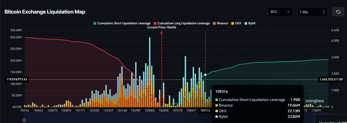Refresh the liquidation map data
Viewport: 347px width, 123px height.
pyautogui.click(x=338, y=12)
